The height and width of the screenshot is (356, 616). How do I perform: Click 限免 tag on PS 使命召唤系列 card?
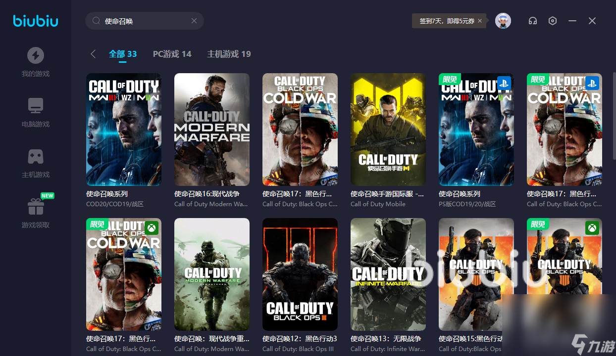click(450, 79)
